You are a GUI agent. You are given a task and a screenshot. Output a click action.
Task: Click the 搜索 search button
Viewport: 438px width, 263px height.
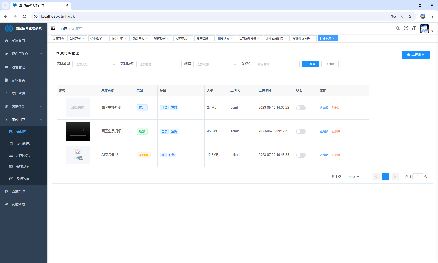click(310, 64)
